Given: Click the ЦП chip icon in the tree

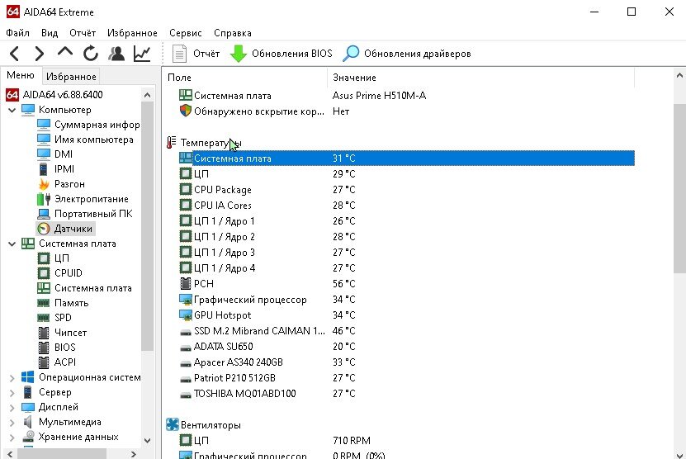Looking at the screenshot, I should (43, 258).
